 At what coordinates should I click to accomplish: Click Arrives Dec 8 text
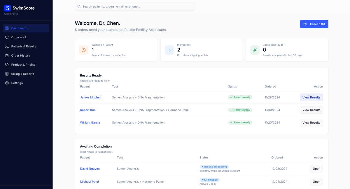coord(208,184)
